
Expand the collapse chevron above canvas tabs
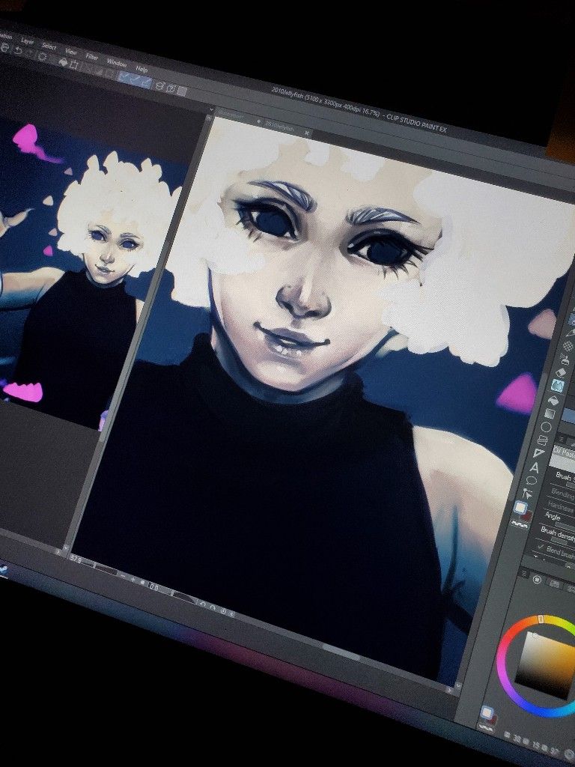(x=212, y=109)
